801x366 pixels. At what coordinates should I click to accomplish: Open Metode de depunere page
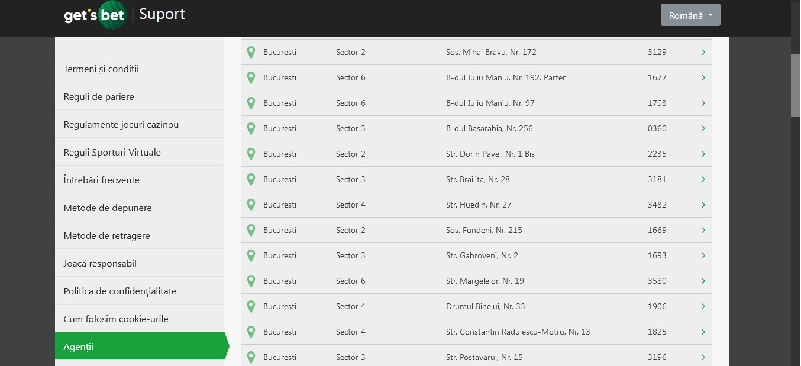click(139, 208)
